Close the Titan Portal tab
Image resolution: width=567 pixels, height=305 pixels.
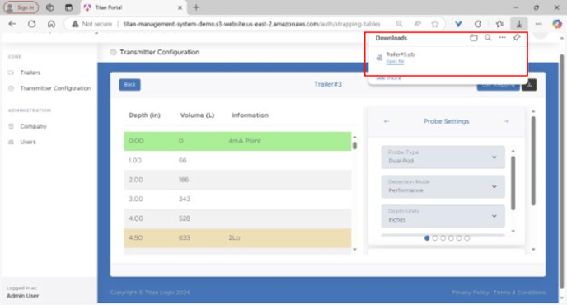[180, 7]
